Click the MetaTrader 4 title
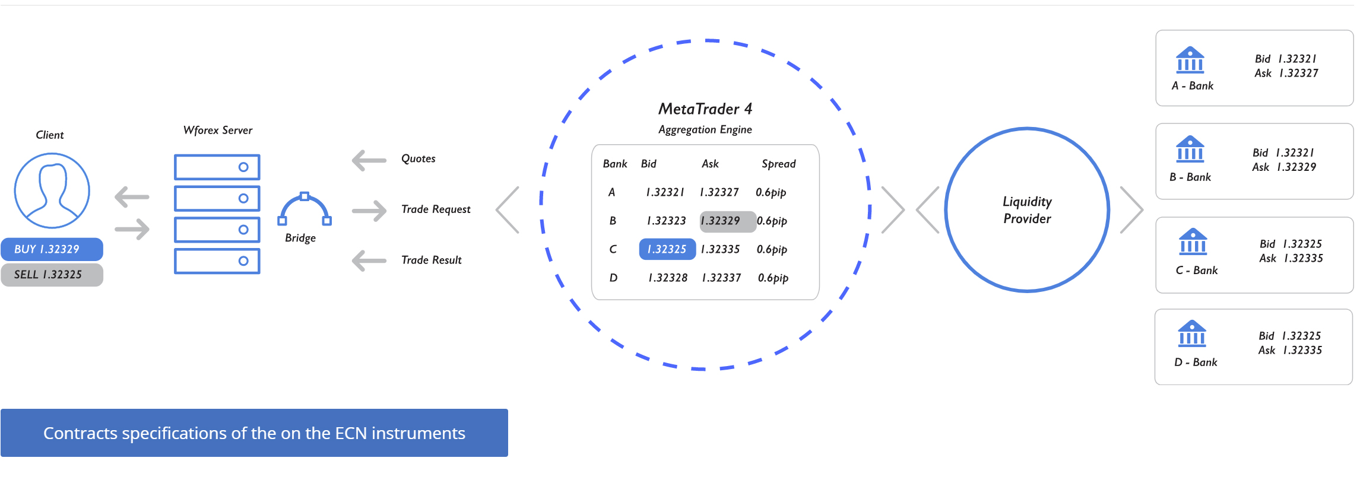 (705, 109)
